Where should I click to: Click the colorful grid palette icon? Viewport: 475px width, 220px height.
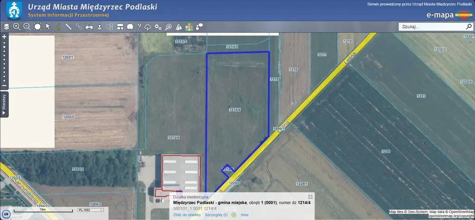[190, 27]
